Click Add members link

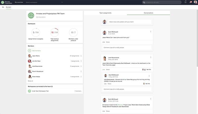point(36,51)
